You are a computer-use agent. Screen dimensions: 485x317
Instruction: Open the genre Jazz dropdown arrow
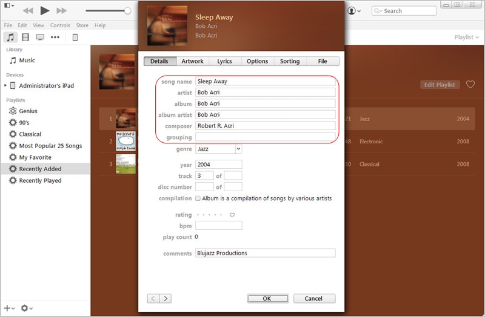pyautogui.click(x=238, y=149)
